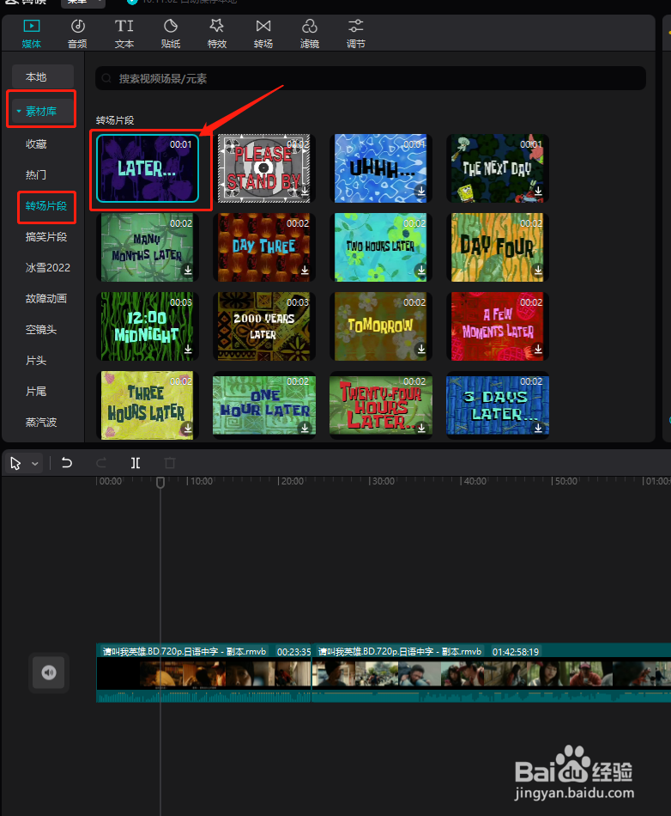The width and height of the screenshot is (671, 816).
Task: Open the 媒体 media tab
Action: tap(31, 33)
